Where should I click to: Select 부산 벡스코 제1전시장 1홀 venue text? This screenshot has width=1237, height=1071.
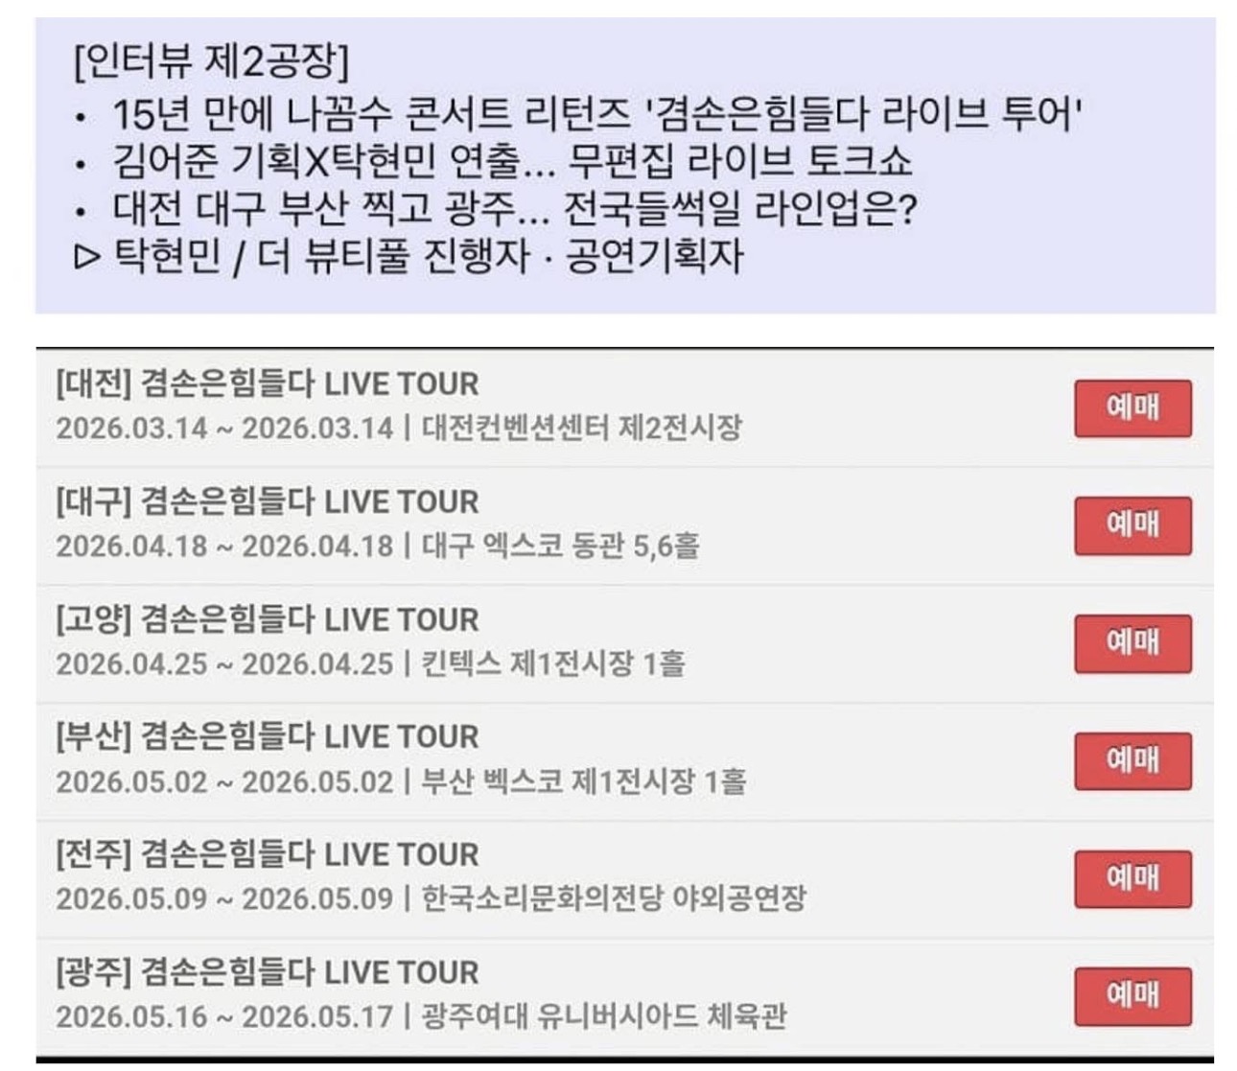(x=584, y=781)
